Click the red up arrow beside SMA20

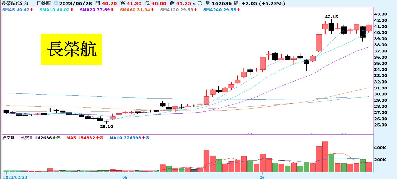(x=112, y=10)
